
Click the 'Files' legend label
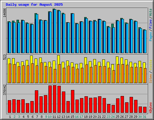(151, 24)
